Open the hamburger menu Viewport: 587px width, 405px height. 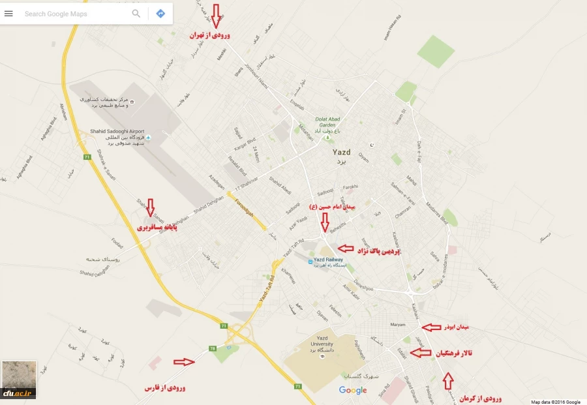[x=8, y=14]
